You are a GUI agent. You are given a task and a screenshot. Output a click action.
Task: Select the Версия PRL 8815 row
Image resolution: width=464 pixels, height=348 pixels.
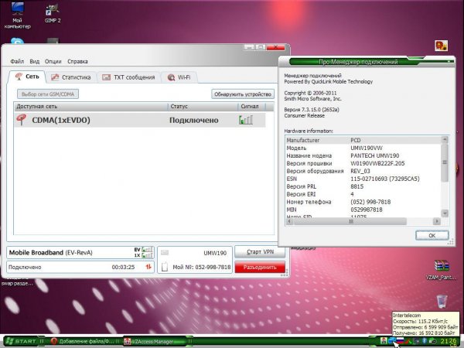point(363,186)
